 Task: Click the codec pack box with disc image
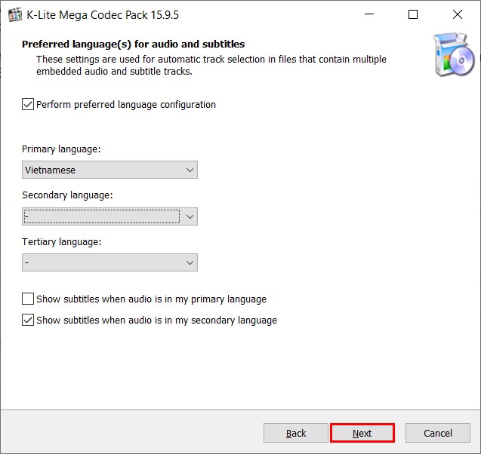pos(453,54)
